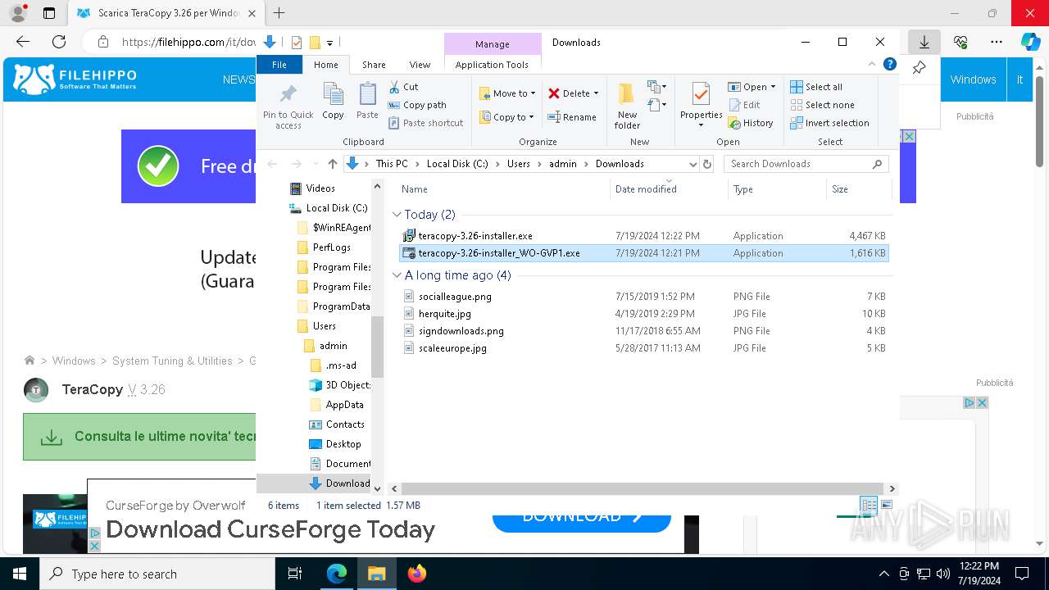Click Select all in ribbon
Viewport: 1049px width, 590px height.
[x=816, y=87]
